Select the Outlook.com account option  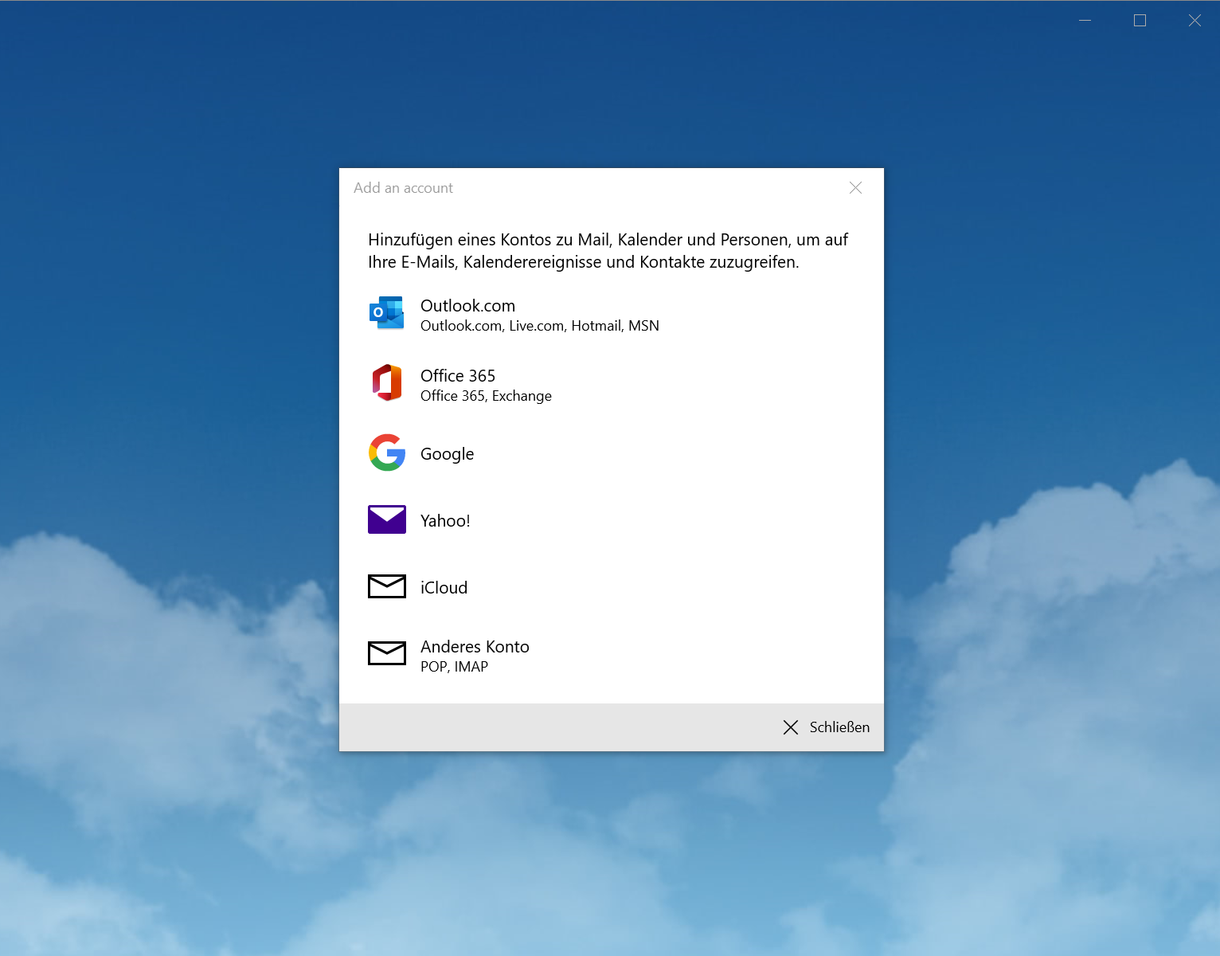point(612,315)
